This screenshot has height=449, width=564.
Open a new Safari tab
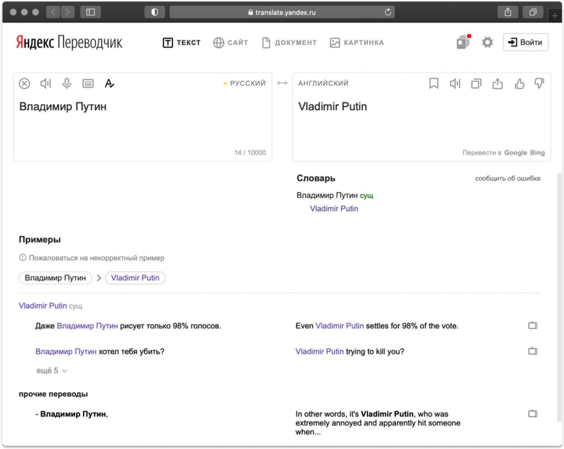[555, 15]
